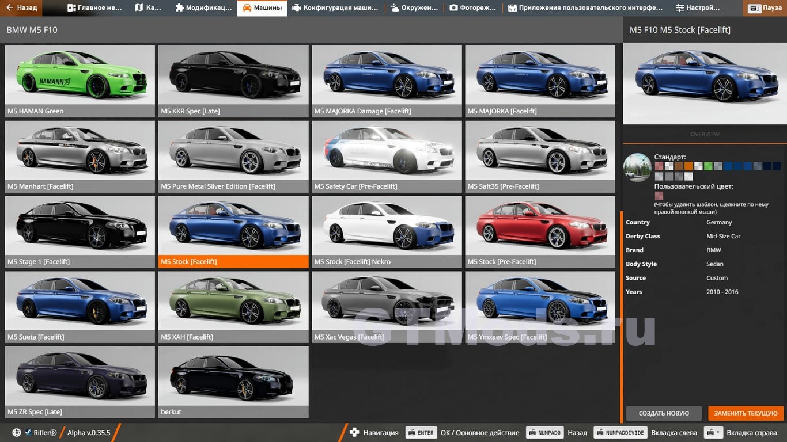787x442 pixels.
Task: Open the Окружение weather tab
Action: [414, 8]
